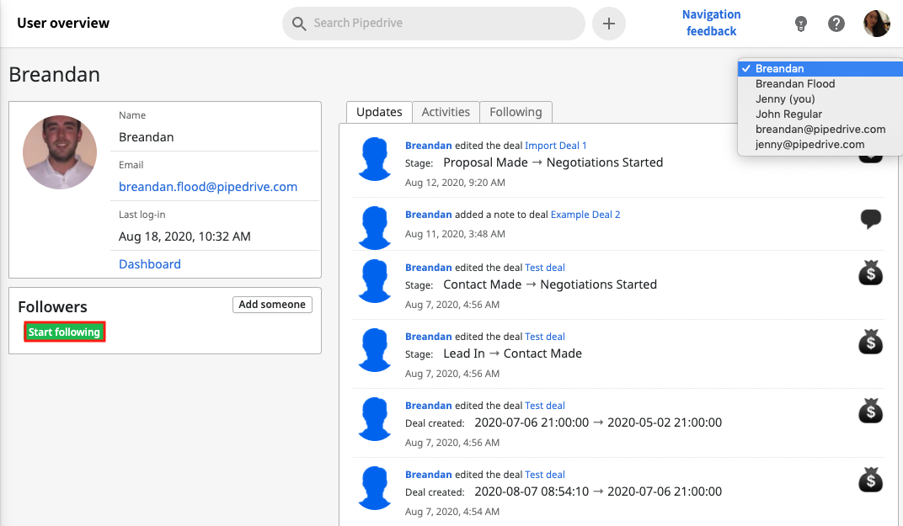This screenshot has height=526, width=903.
Task: Click avatar on Lead In to Contact Made update
Action: pyautogui.click(x=375, y=350)
